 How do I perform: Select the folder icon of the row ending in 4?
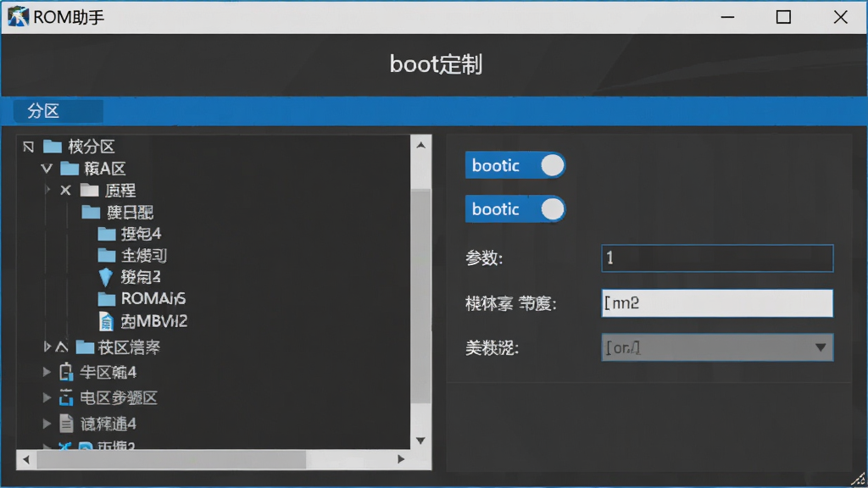(107, 234)
